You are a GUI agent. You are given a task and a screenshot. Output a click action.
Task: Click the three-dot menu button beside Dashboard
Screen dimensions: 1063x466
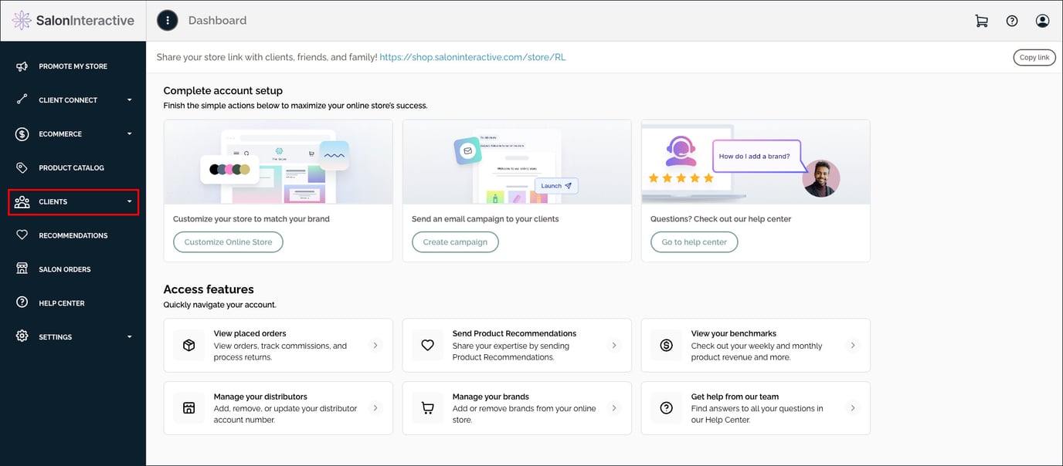168,21
